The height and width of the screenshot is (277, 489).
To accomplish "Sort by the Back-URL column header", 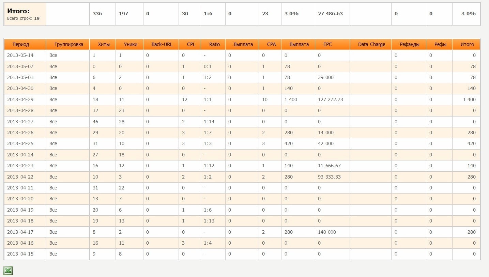I will (162, 44).
